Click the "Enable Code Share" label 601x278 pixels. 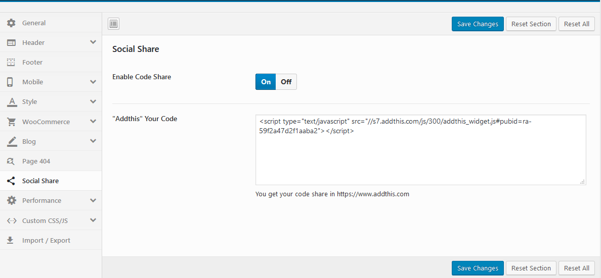pyautogui.click(x=142, y=77)
